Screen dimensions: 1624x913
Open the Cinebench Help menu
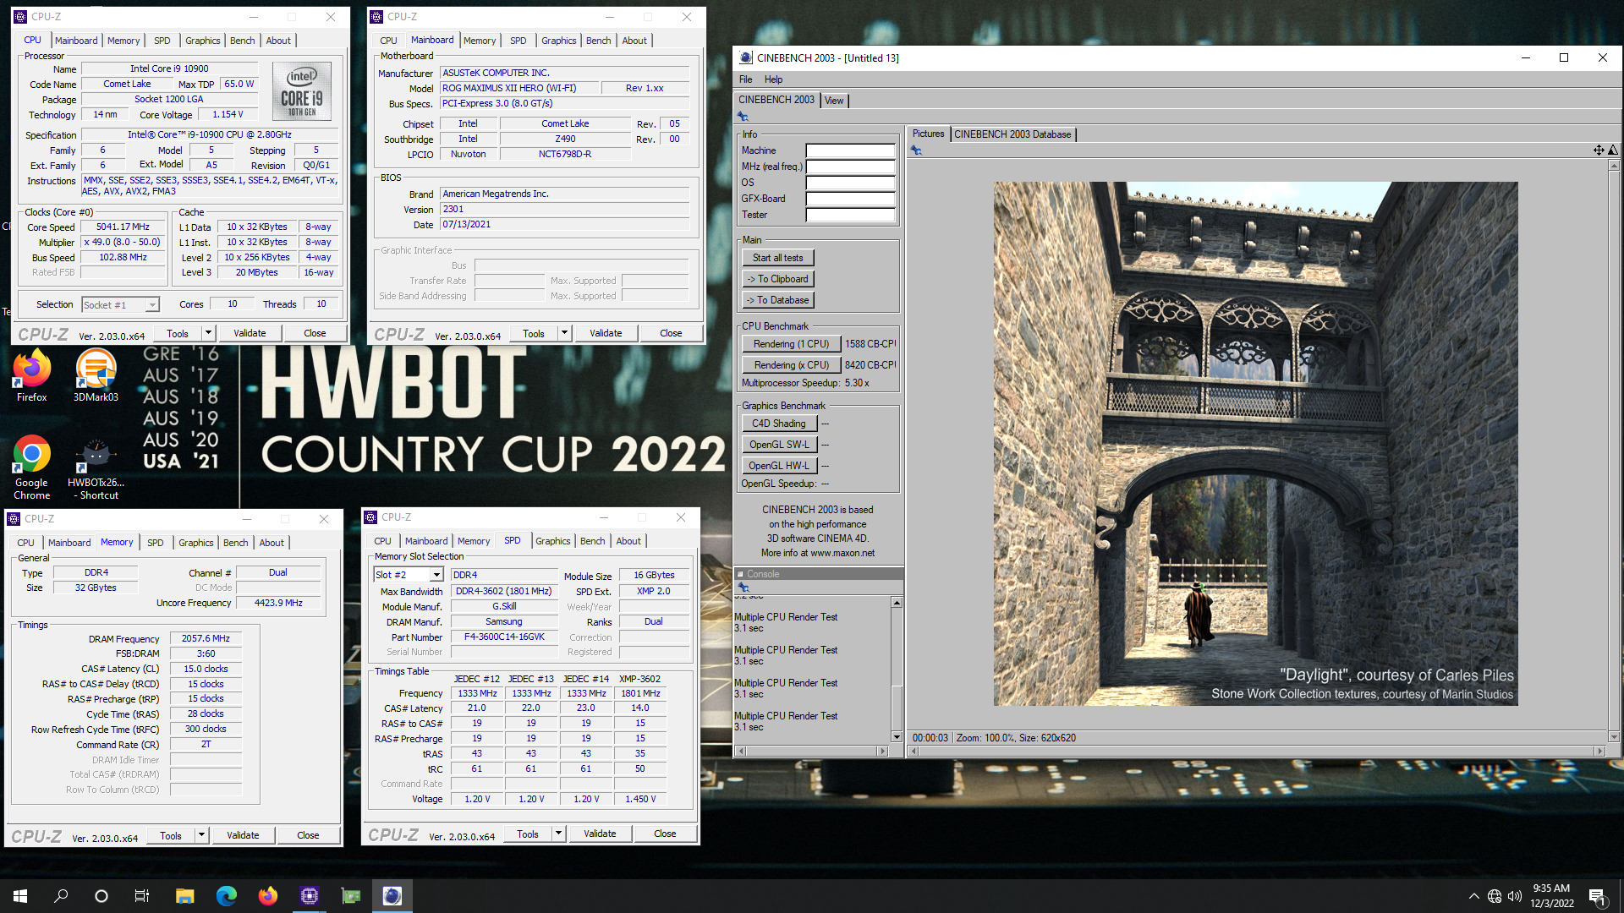point(773,79)
